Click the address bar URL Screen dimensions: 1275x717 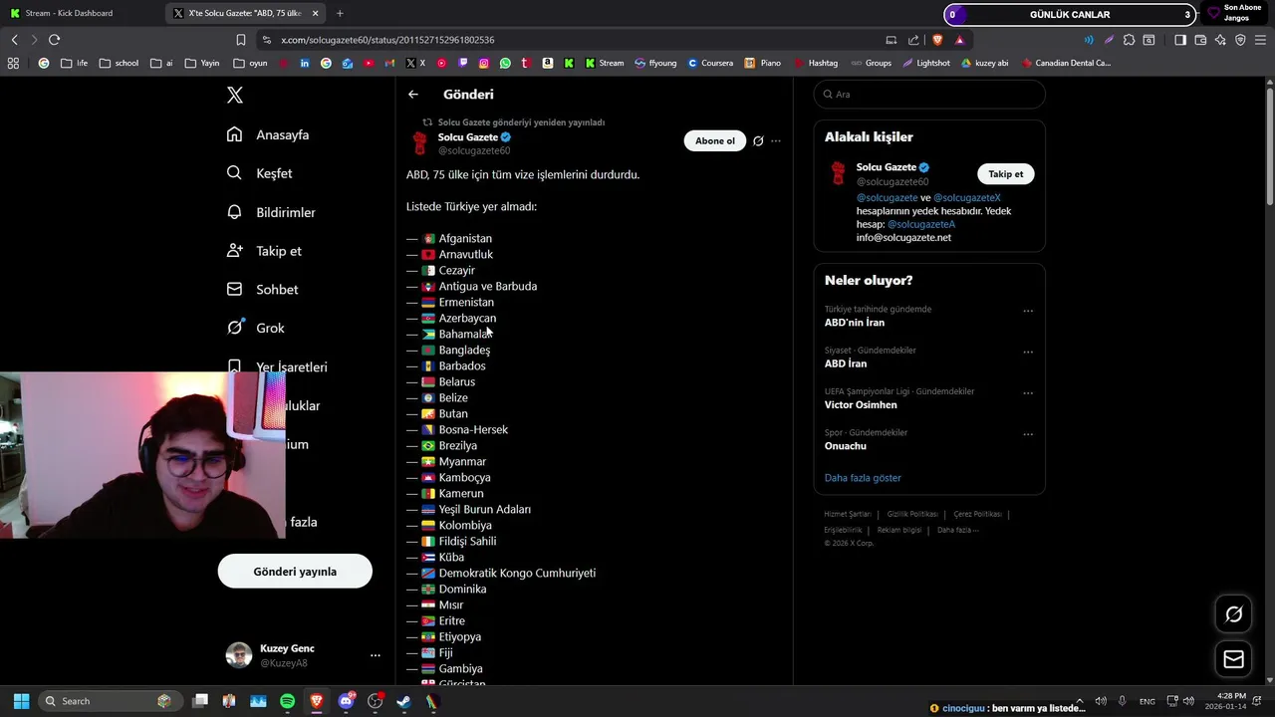pos(387,40)
